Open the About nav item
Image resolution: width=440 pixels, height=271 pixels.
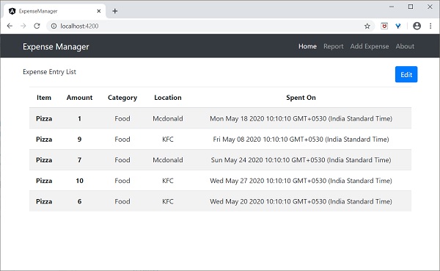[x=405, y=46]
